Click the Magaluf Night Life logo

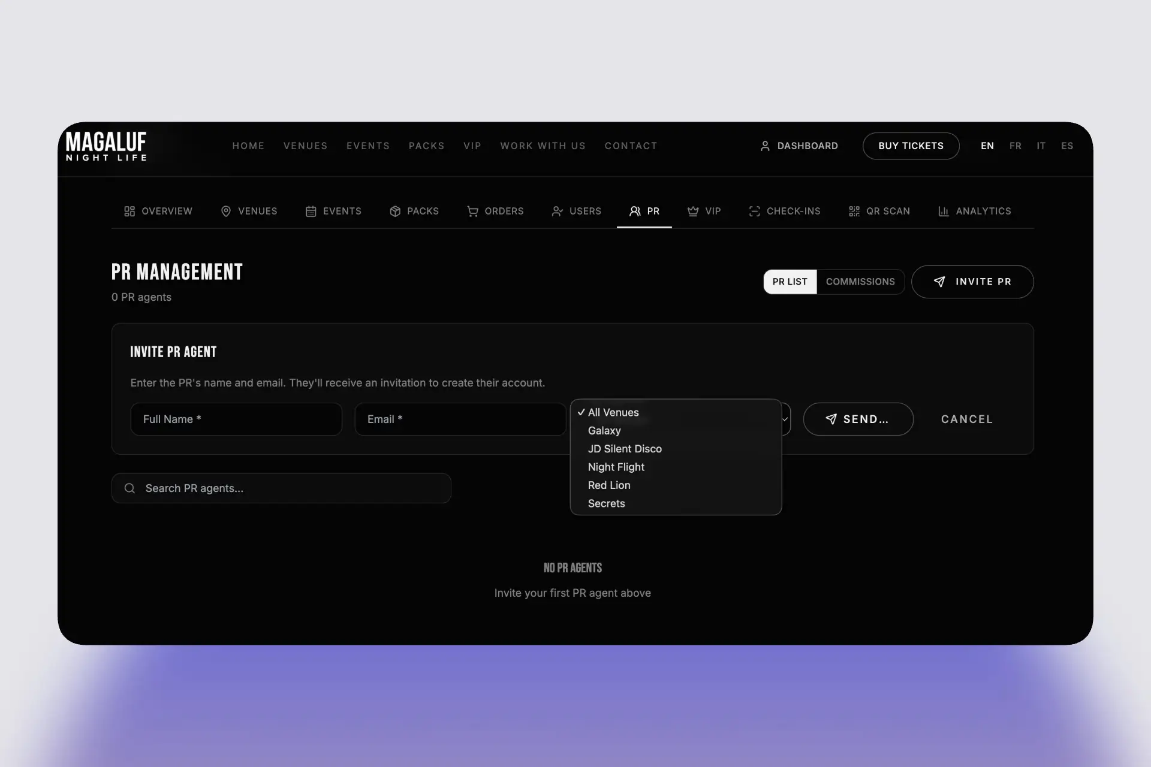pyautogui.click(x=106, y=146)
